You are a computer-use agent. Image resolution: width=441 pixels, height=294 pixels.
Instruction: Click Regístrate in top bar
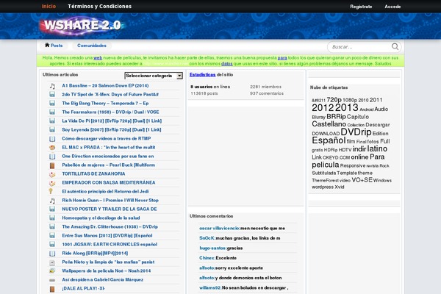click(361, 7)
